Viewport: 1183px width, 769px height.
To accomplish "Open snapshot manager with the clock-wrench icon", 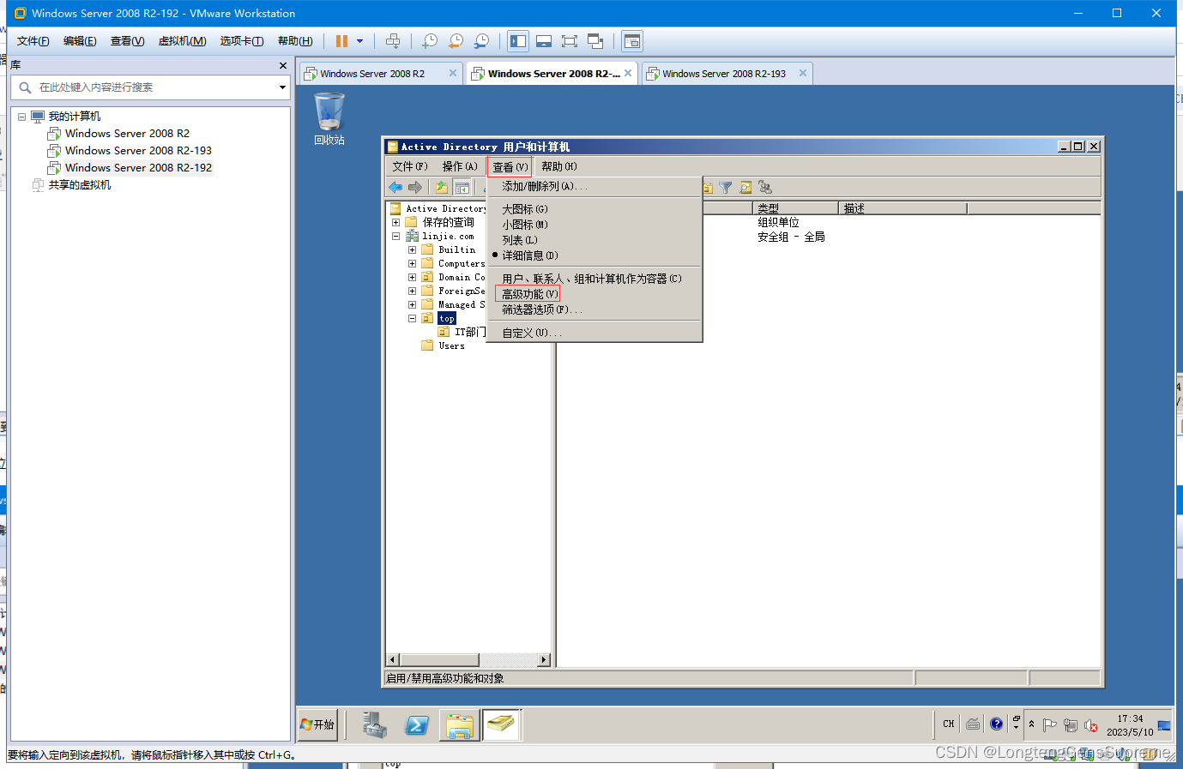I will point(482,41).
